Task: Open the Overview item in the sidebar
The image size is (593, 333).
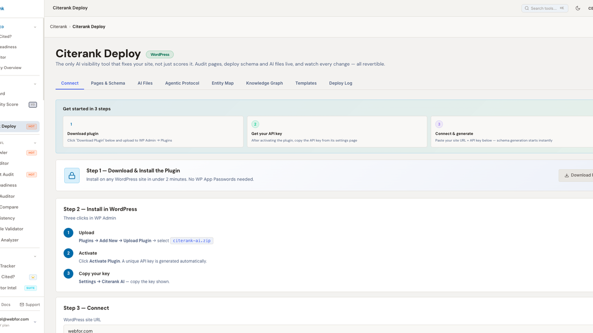Action: 20,68
